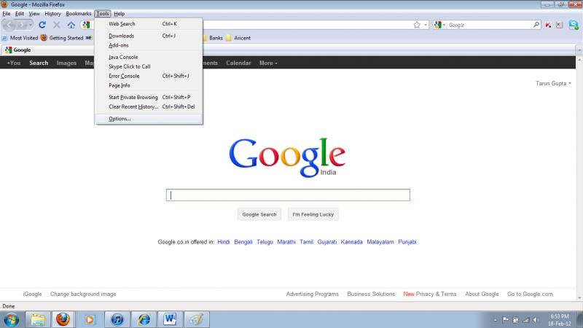Viewport: 583px width, 328px height.
Task: Click Firefox icon in the taskbar
Action: [63, 319]
